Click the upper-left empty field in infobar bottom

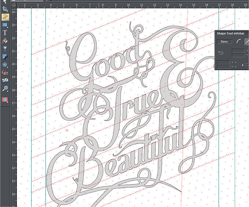point(223,62)
